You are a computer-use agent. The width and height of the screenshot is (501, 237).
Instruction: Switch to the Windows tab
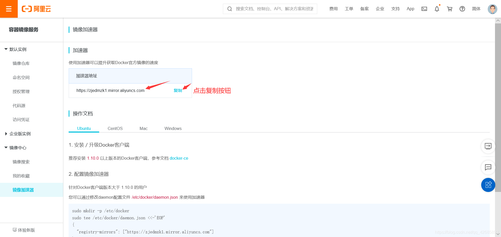[173, 128]
